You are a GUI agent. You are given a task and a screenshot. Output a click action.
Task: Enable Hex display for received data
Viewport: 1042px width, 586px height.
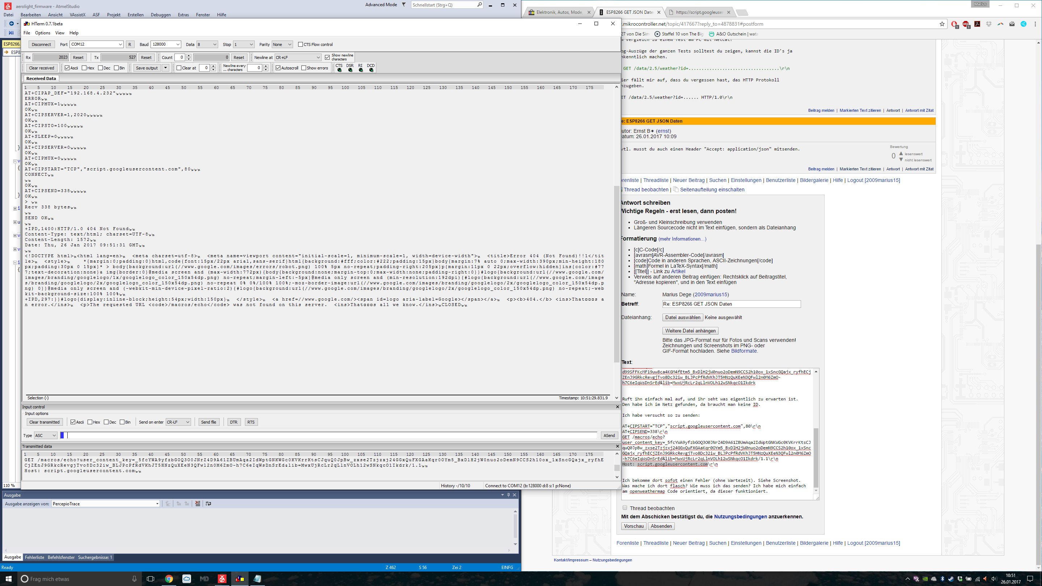[84, 68]
